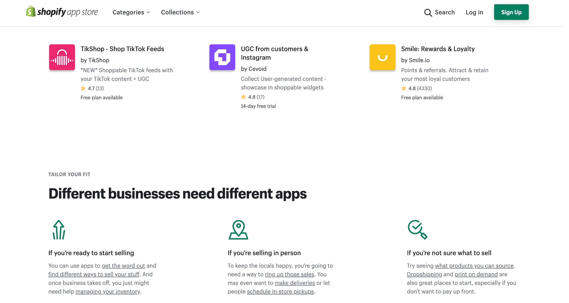Click the Log in link

tap(474, 12)
